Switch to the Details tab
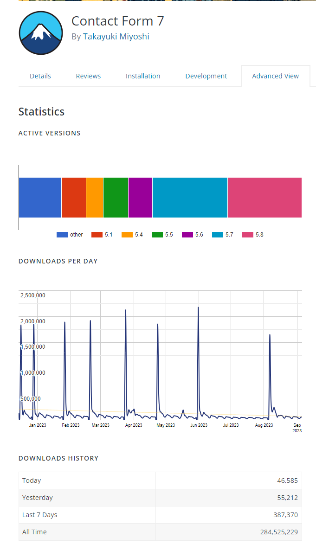 (x=40, y=76)
